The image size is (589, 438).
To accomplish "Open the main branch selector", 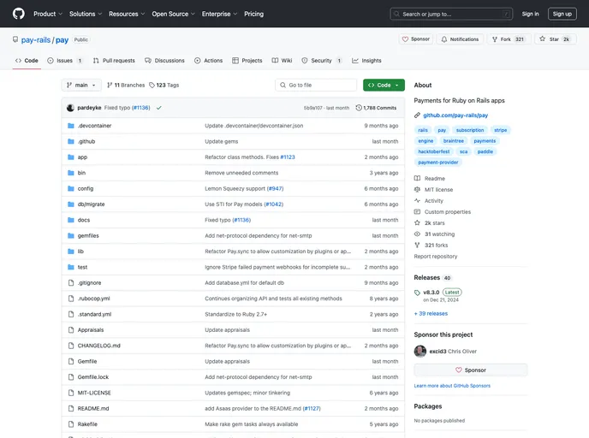I will (x=81, y=86).
